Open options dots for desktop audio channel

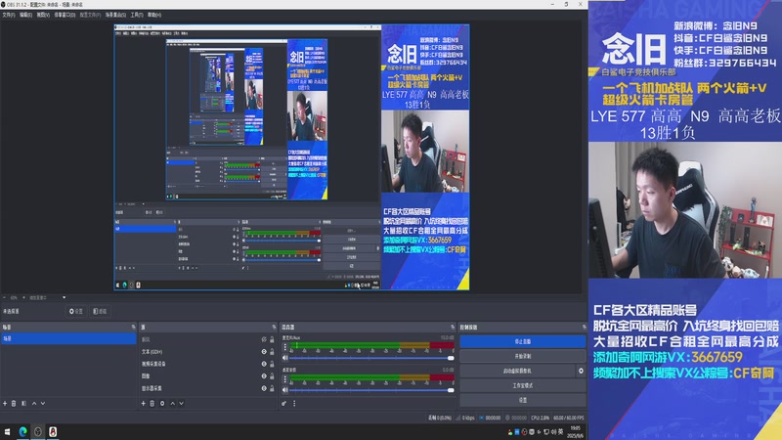[285, 379]
